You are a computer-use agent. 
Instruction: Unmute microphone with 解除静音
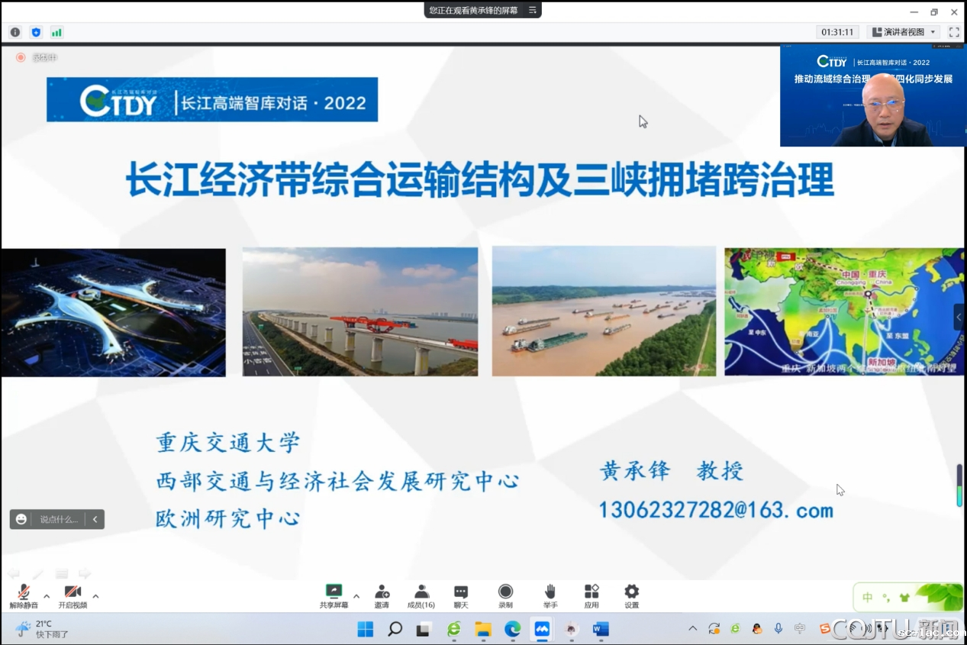tap(24, 596)
